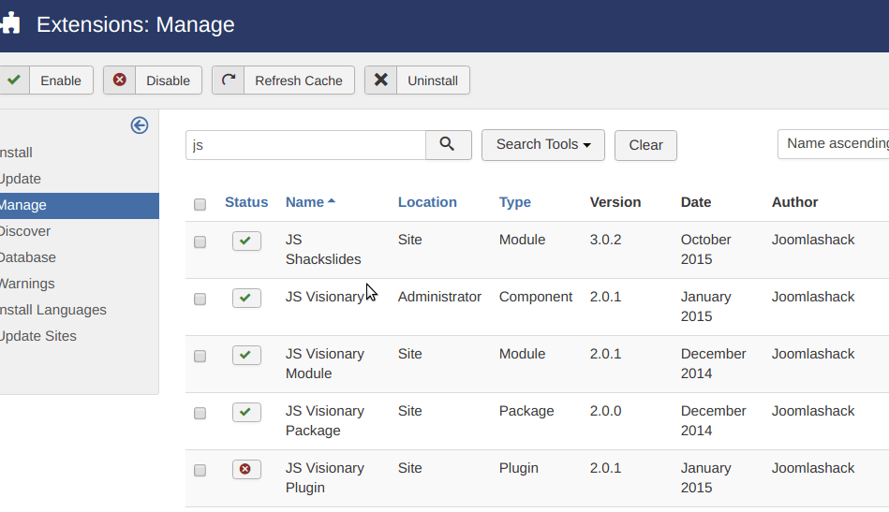889x512 pixels.
Task: Select the JS Visionary Plugin checkbox
Action: [x=200, y=471]
